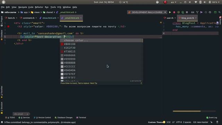
Task: Click the cursor position 5:32 indicator
Action: click(x=169, y=122)
